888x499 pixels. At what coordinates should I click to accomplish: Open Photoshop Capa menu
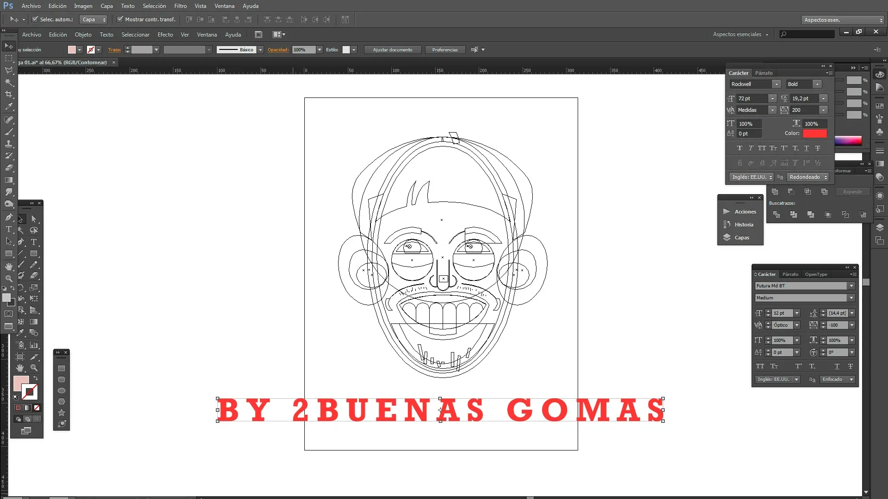coord(107,6)
